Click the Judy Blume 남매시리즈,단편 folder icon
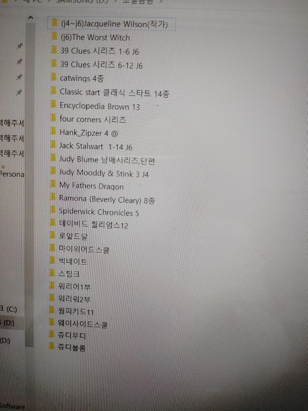The image size is (308, 411). 53,158
